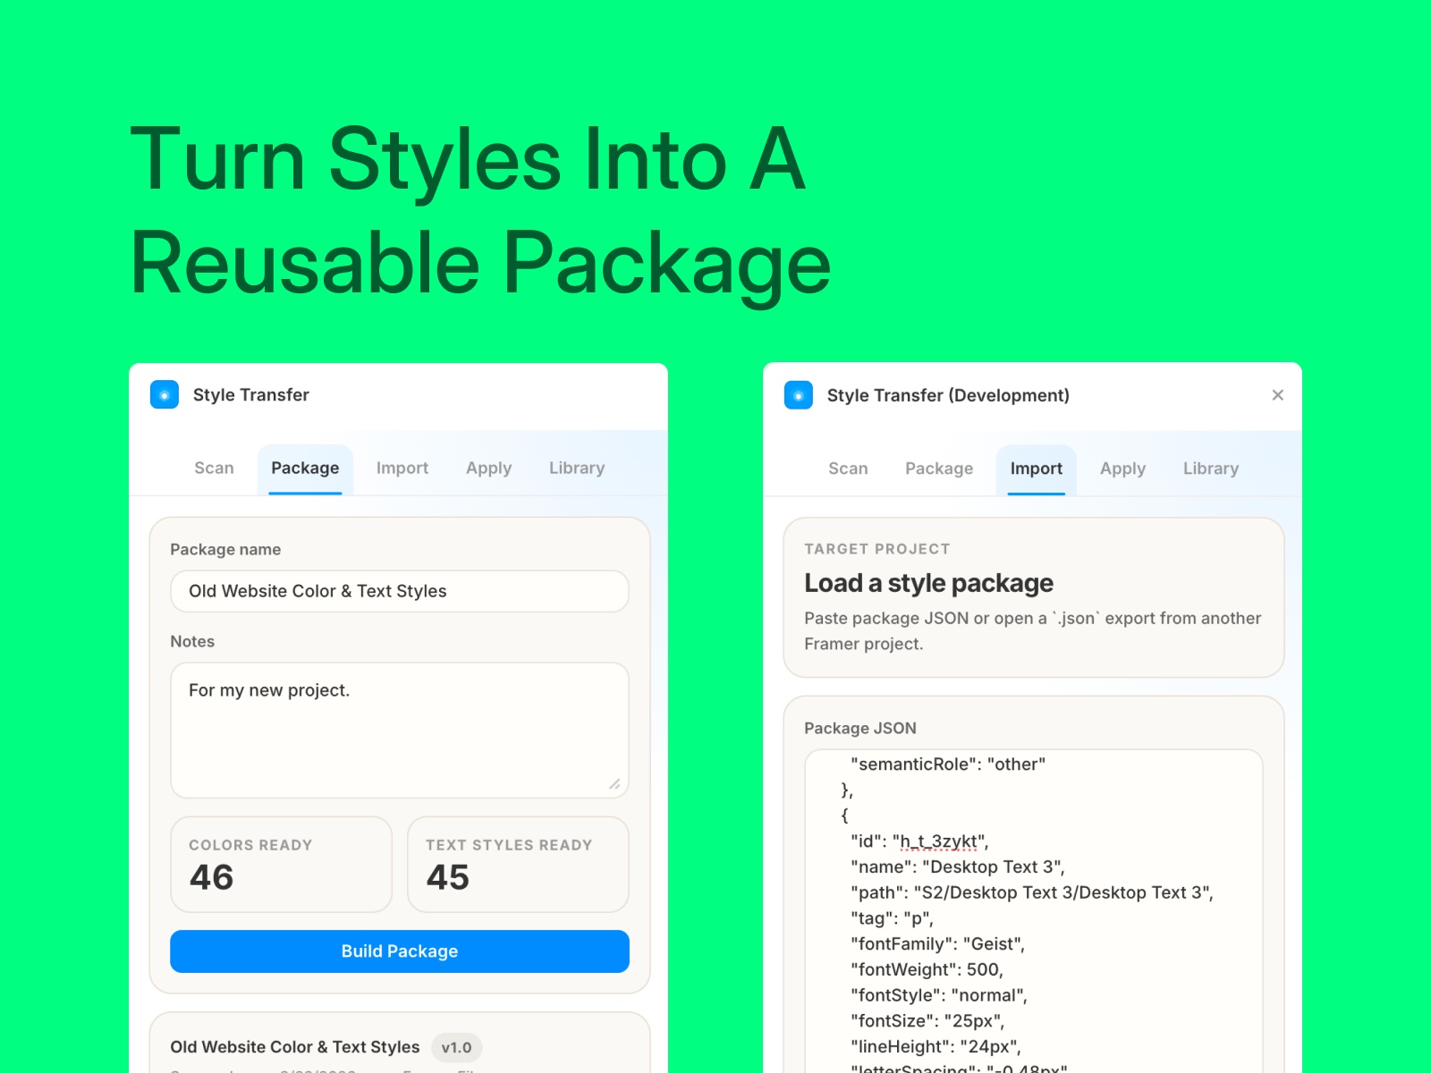
Task: Open the Library tab in left panel
Action: click(576, 468)
